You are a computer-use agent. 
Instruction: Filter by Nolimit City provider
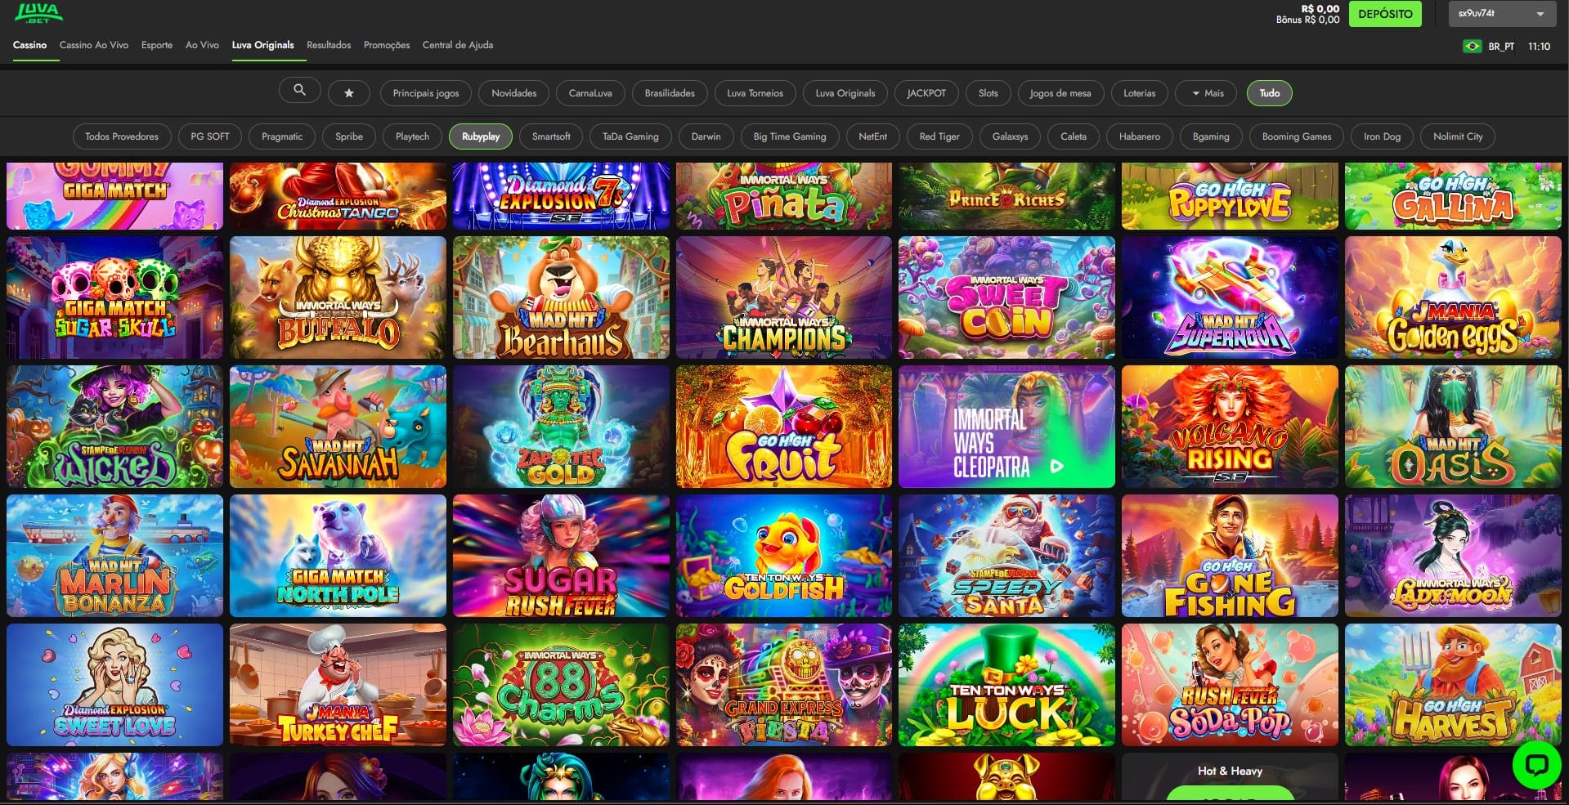[x=1458, y=136]
